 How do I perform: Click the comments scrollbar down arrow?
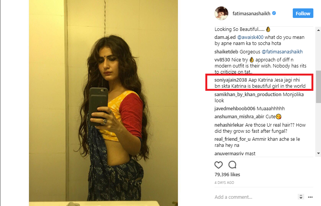pos(318,153)
